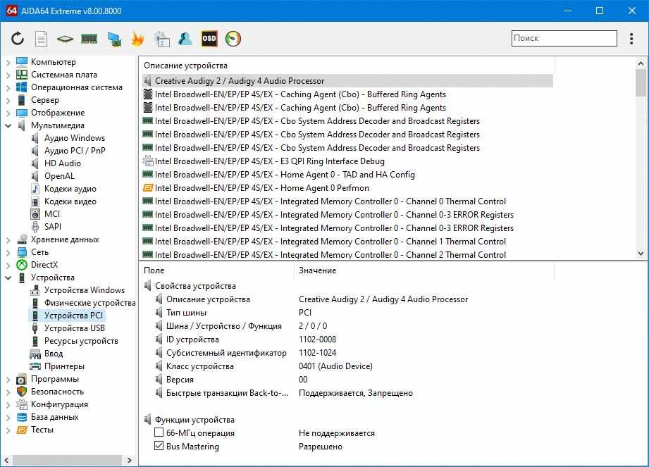The image size is (649, 467).
Task: Open Кодеки видео tree item
Action: [70, 201]
